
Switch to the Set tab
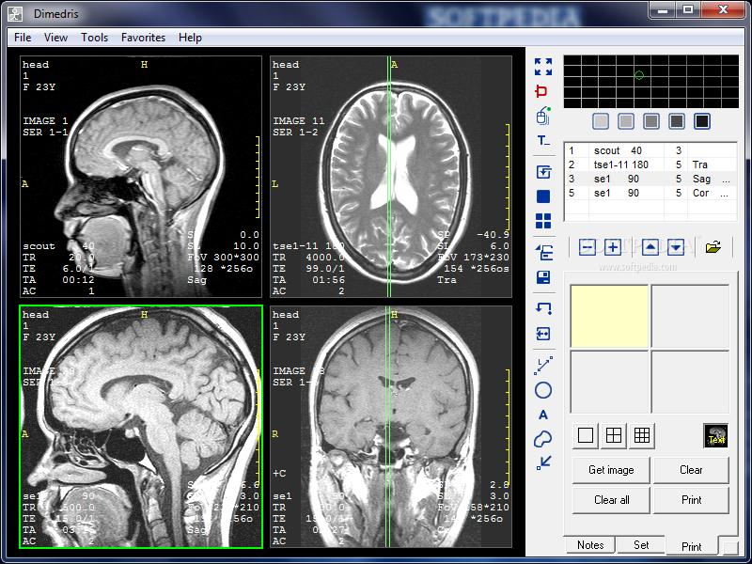[641, 545]
